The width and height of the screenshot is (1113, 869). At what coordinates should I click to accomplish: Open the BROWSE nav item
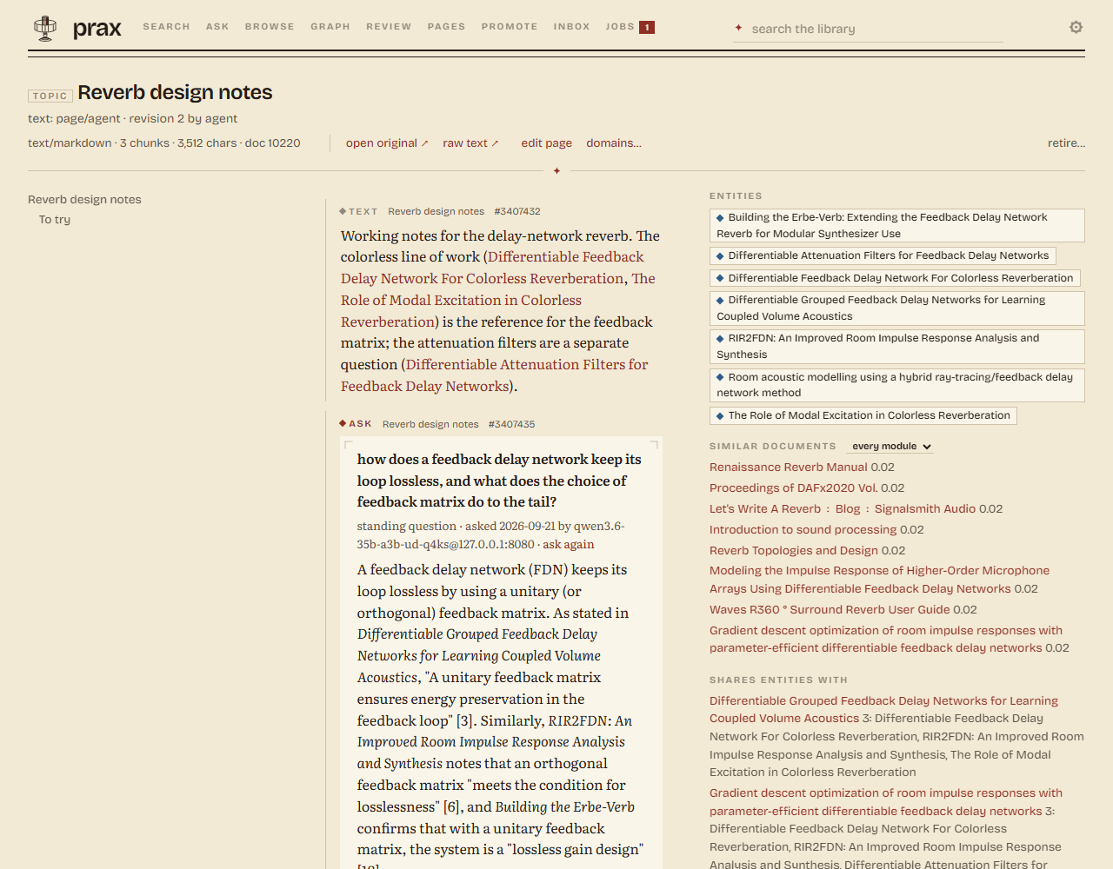[270, 27]
